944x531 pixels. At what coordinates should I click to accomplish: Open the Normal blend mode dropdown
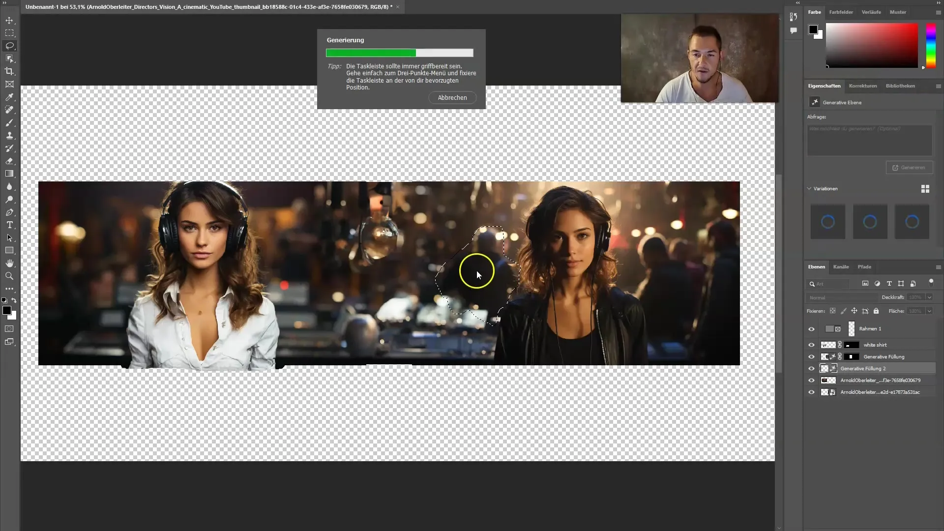tap(842, 297)
